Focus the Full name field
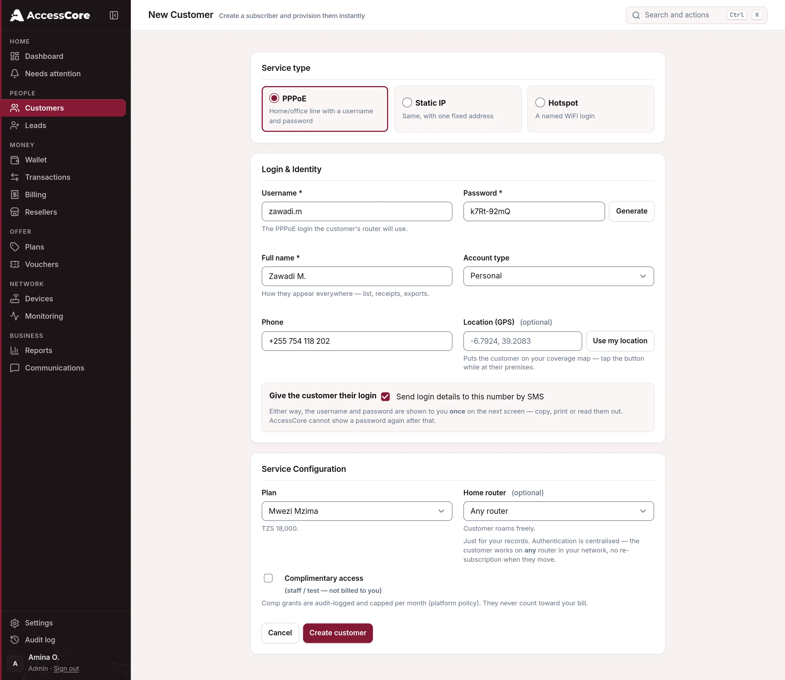This screenshot has height=680, width=785. point(357,276)
